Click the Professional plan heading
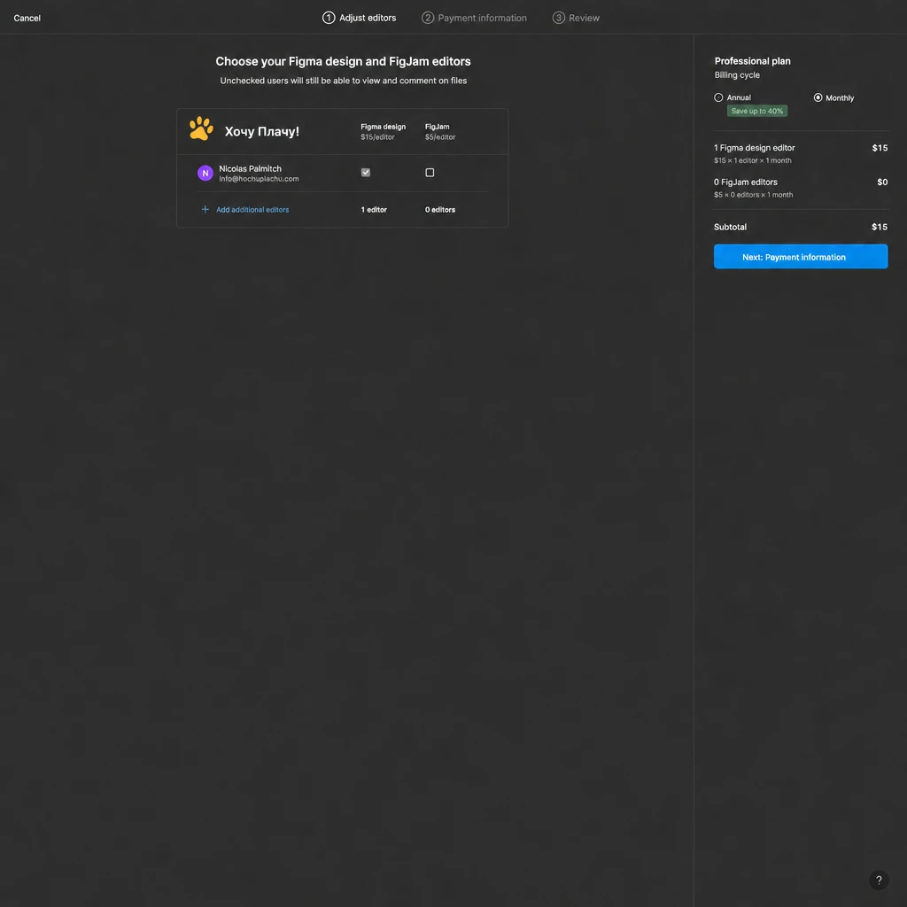The image size is (907, 907). [x=752, y=61]
